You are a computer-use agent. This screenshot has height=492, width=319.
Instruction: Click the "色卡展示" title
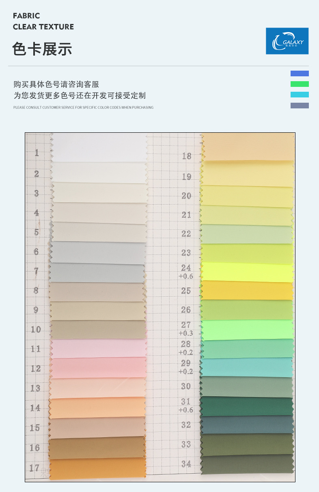coord(42,49)
